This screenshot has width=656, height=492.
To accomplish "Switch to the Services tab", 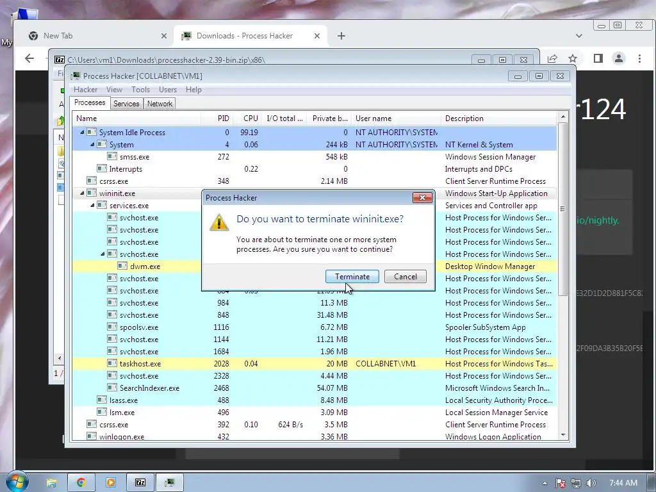I will [126, 104].
